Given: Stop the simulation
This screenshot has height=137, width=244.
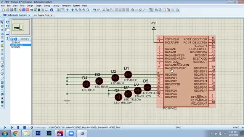Looking at the screenshot, I should click(24, 127).
